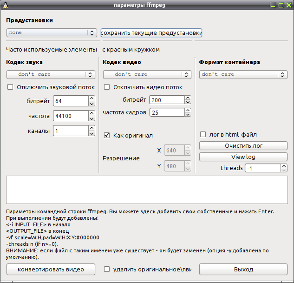Click the threads field showing -1
The height and width of the screenshot is (283, 294).
coord(263,168)
